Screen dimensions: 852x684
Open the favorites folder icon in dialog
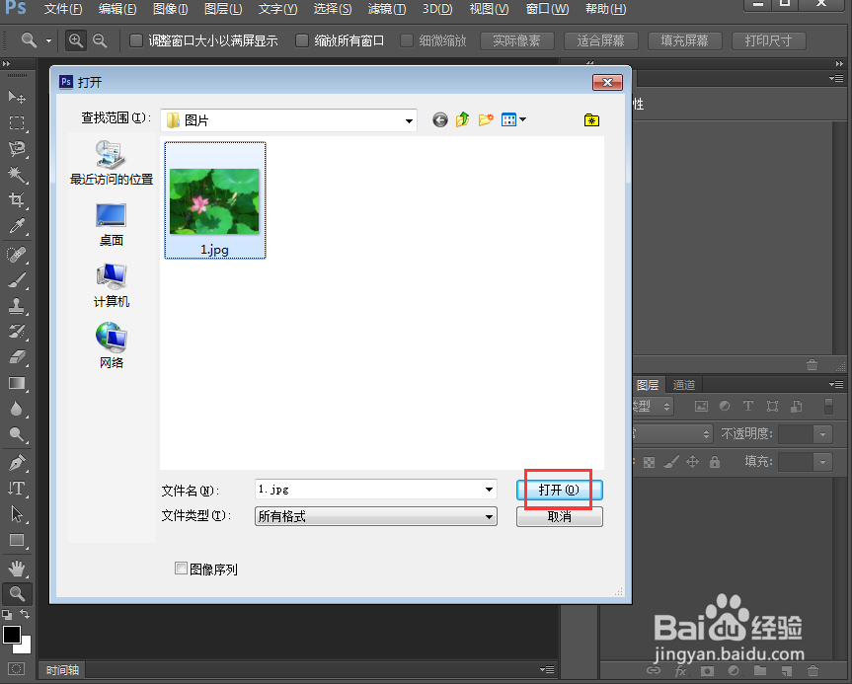[x=591, y=120]
